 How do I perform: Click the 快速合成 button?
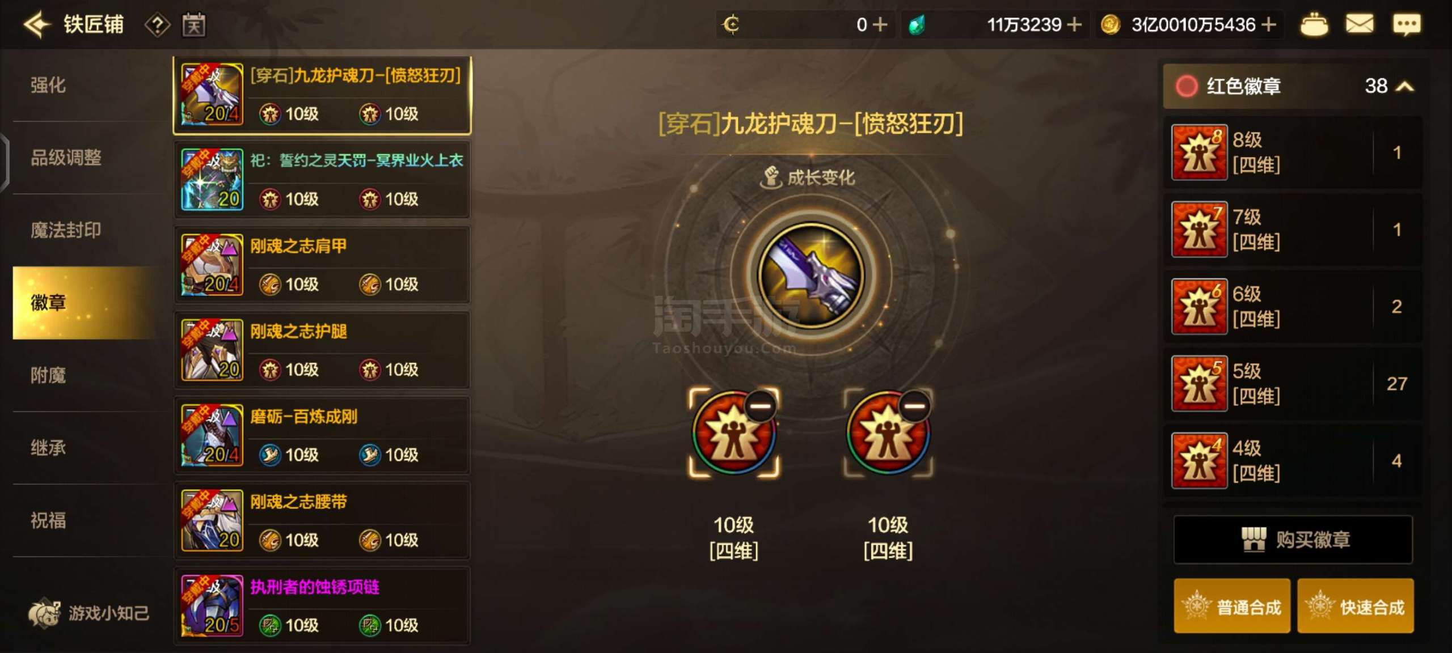[x=1355, y=606]
